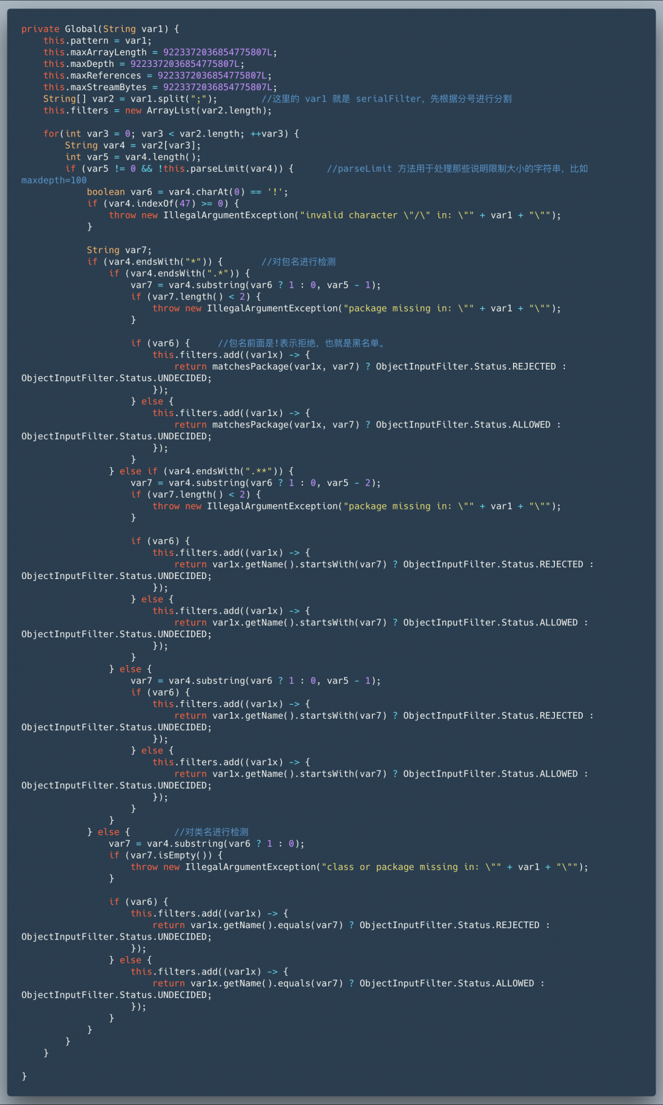The image size is (663, 1105).
Task: Click the '//parseLimit' comment text
Action: pos(457,169)
